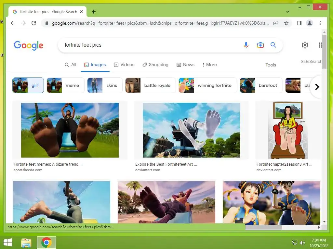Open network status tray icon
The width and height of the screenshot is (333, 249).
tap(295, 243)
